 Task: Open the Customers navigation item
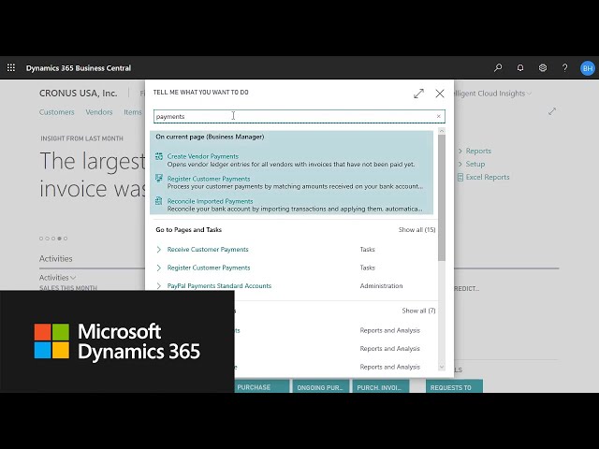pos(56,112)
